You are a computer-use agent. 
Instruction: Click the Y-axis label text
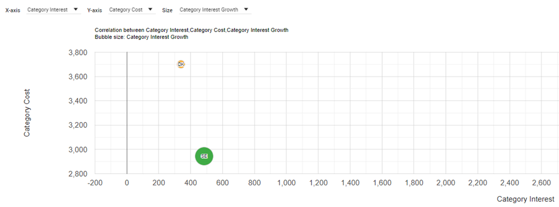coord(95,10)
